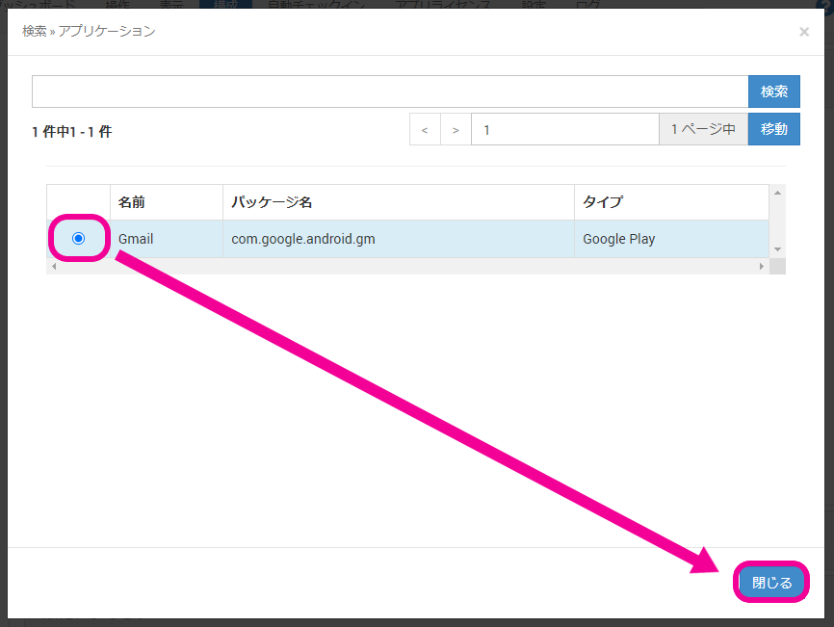This screenshot has height=627, width=834.
Task: Select the Gmail row radio button
Action: pos(79,238)
